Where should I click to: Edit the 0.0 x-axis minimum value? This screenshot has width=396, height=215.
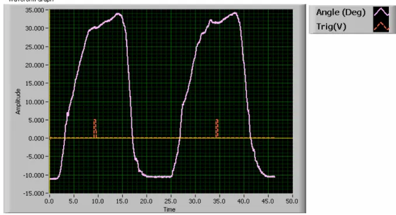(x=49, y=202)
